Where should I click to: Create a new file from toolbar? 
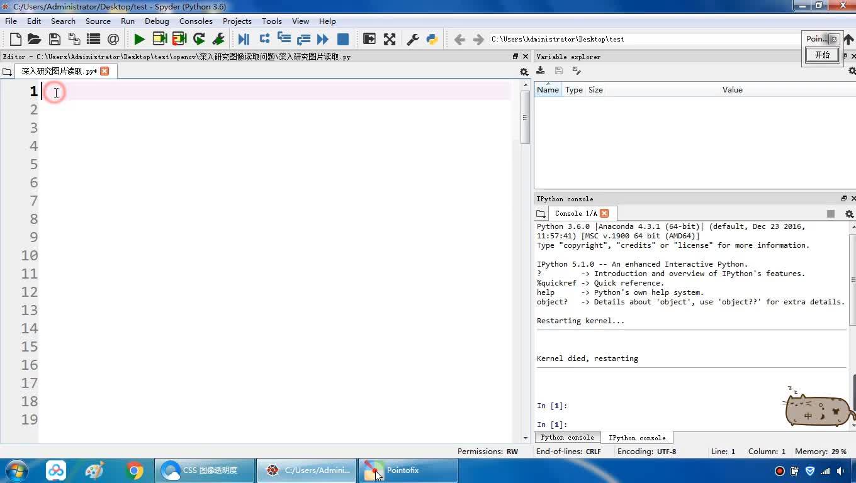[x=16, y=39]
